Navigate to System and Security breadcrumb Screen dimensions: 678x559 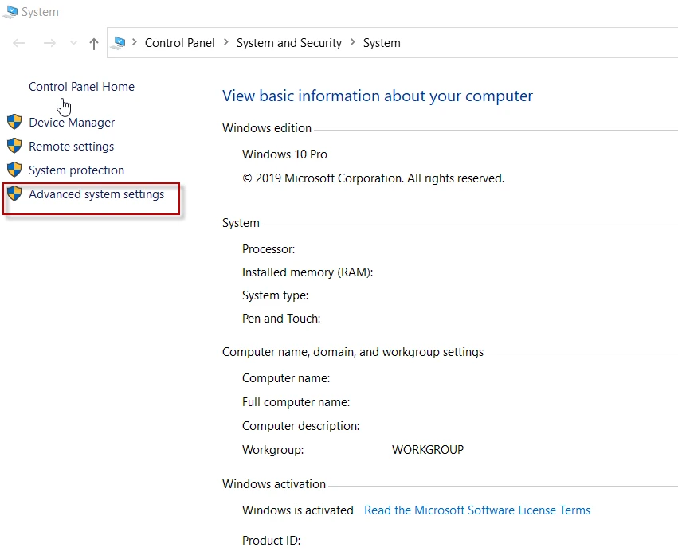(288, 43)
